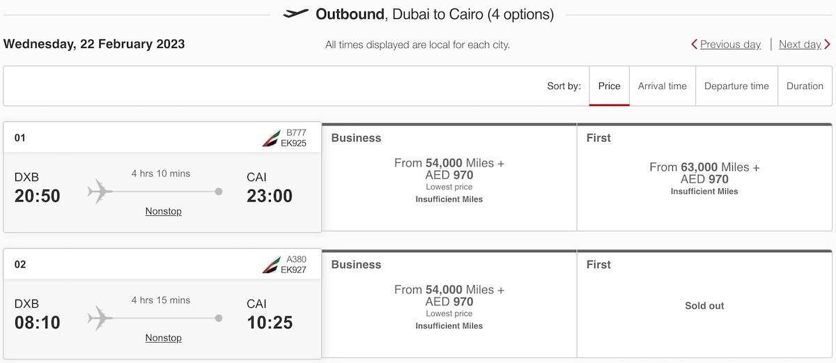The width and height of the screenshot is (836, 363).
Task: Select Business fare for flight 02
Action: coord(449,304)
